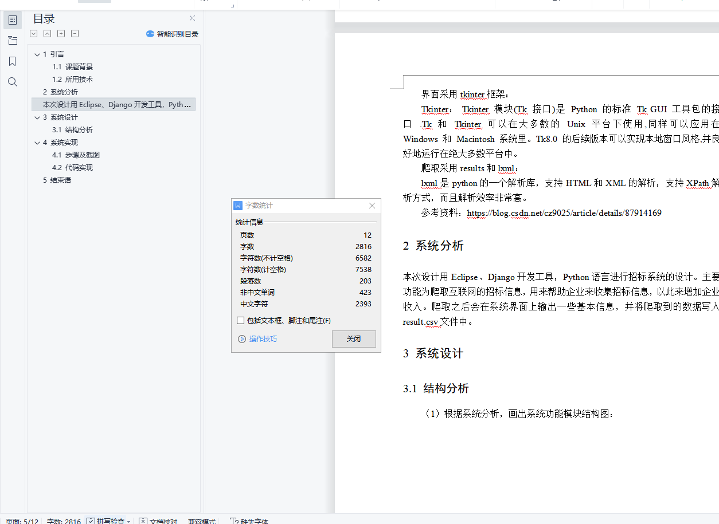This screenshot has width=719, height=524.
Task: Click the document heading 3.1 结构分析
Action: click(x=436, y=388)
